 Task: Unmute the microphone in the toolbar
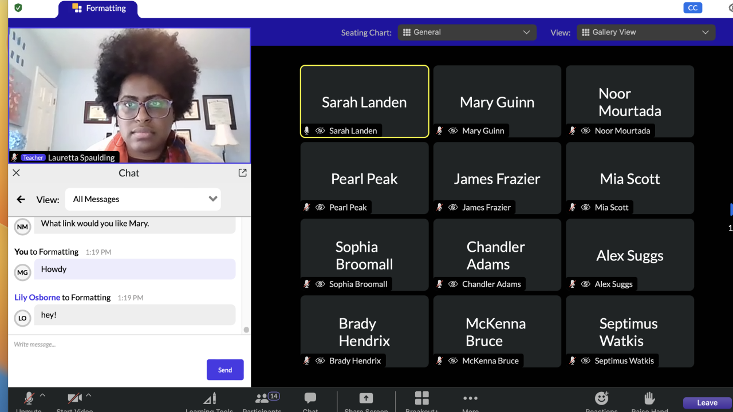tap(29, 399)
